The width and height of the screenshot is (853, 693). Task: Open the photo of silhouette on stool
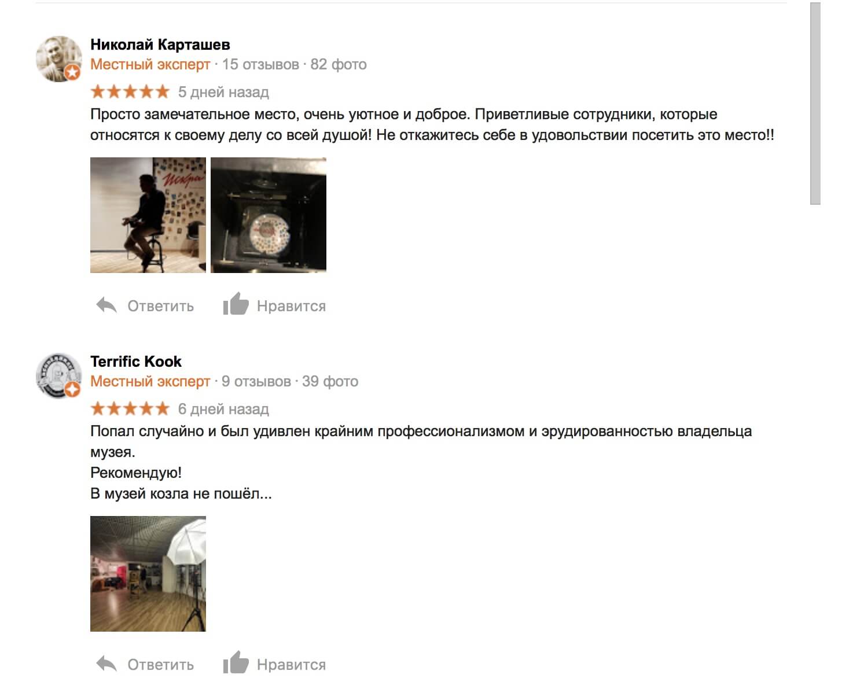click(148, 215)
